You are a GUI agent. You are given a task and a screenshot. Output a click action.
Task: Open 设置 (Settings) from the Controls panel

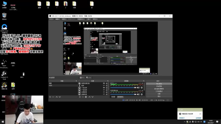click(159, 94)
